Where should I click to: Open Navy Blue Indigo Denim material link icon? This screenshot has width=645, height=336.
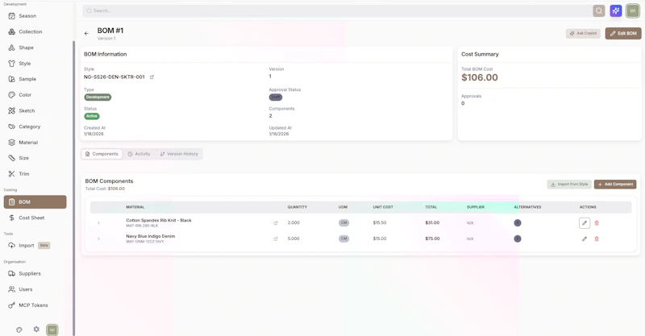(x=276, y=239)
